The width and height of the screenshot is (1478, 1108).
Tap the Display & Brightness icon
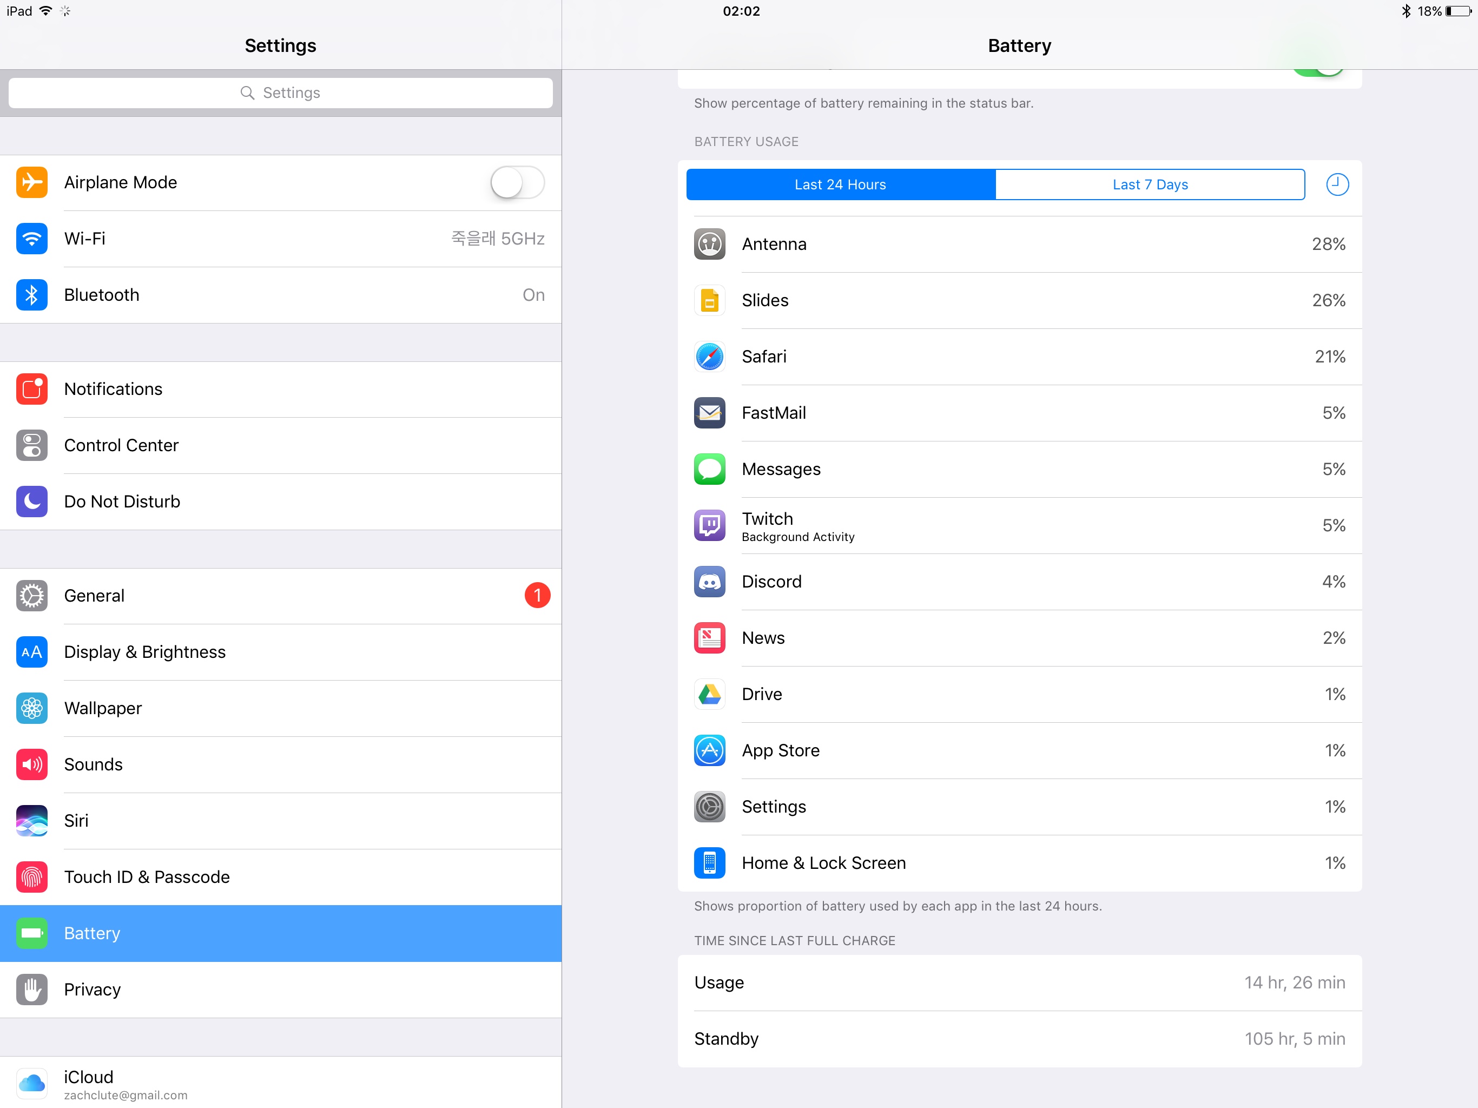(x=31, y=651)
